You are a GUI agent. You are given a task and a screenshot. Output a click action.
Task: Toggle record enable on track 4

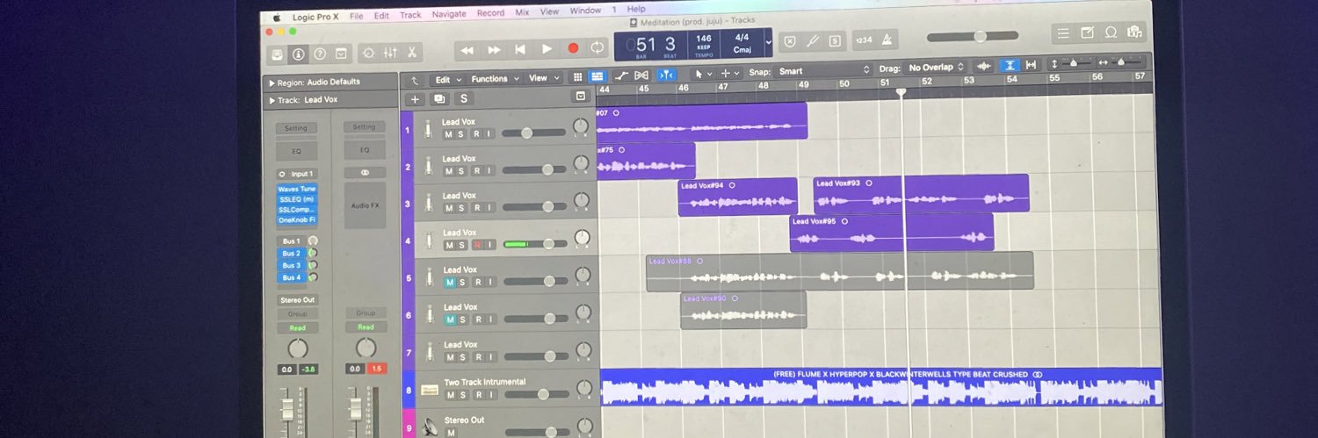pos(477,245)
